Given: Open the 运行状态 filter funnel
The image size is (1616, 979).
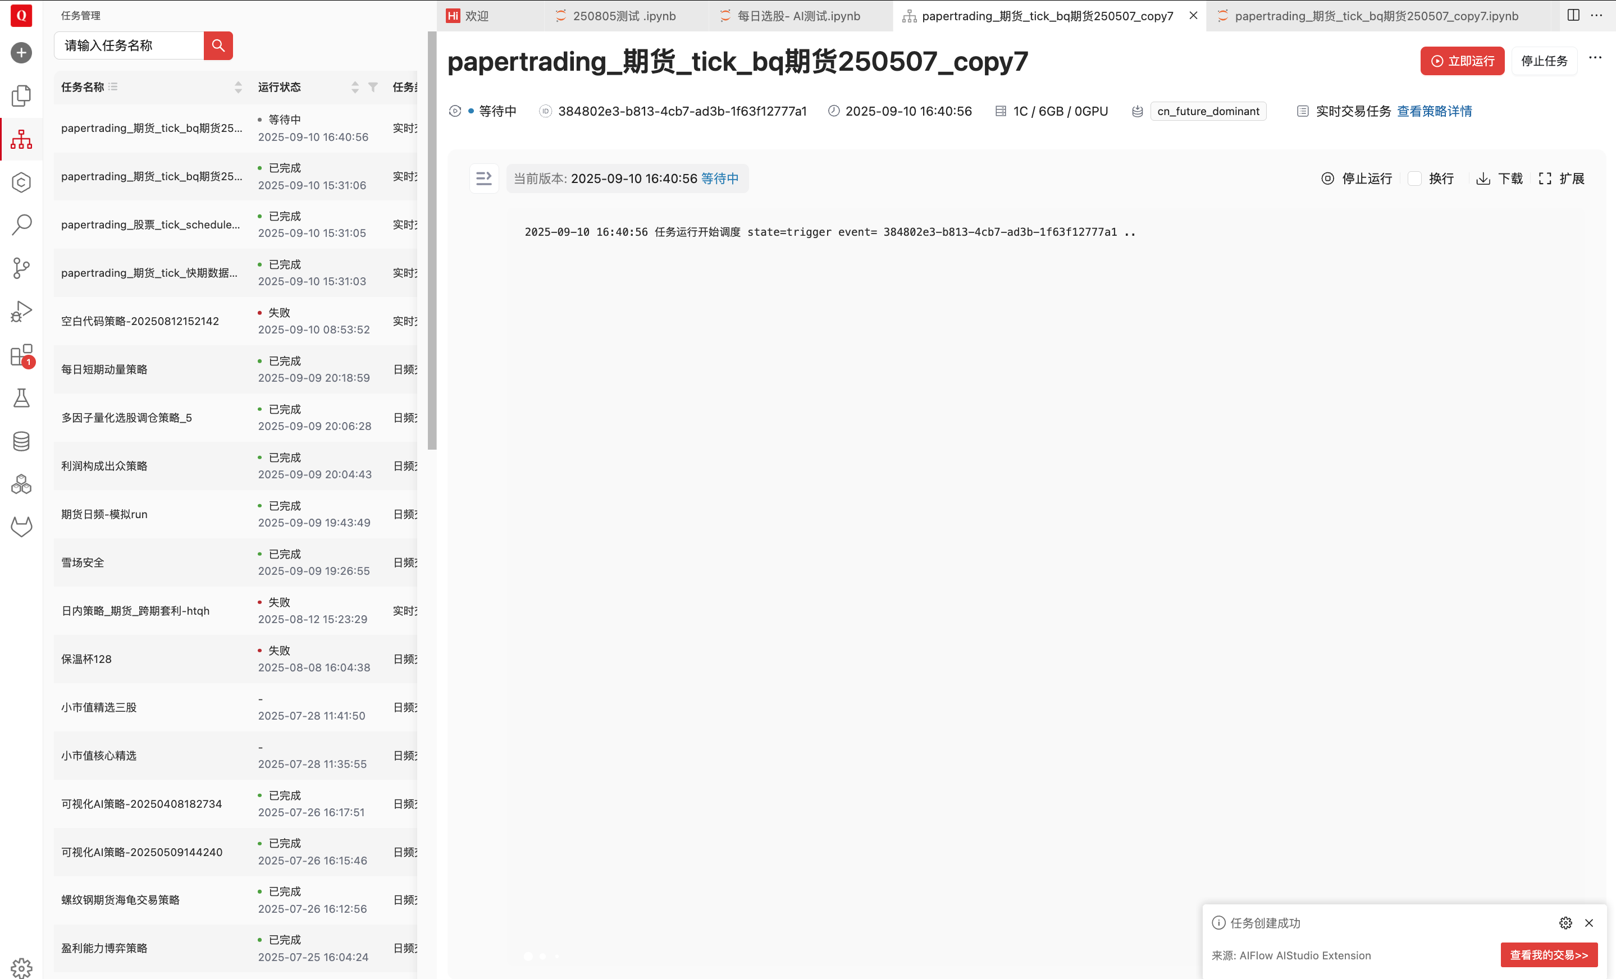Looking at the screenshot, I should click(x=372, y=87).
